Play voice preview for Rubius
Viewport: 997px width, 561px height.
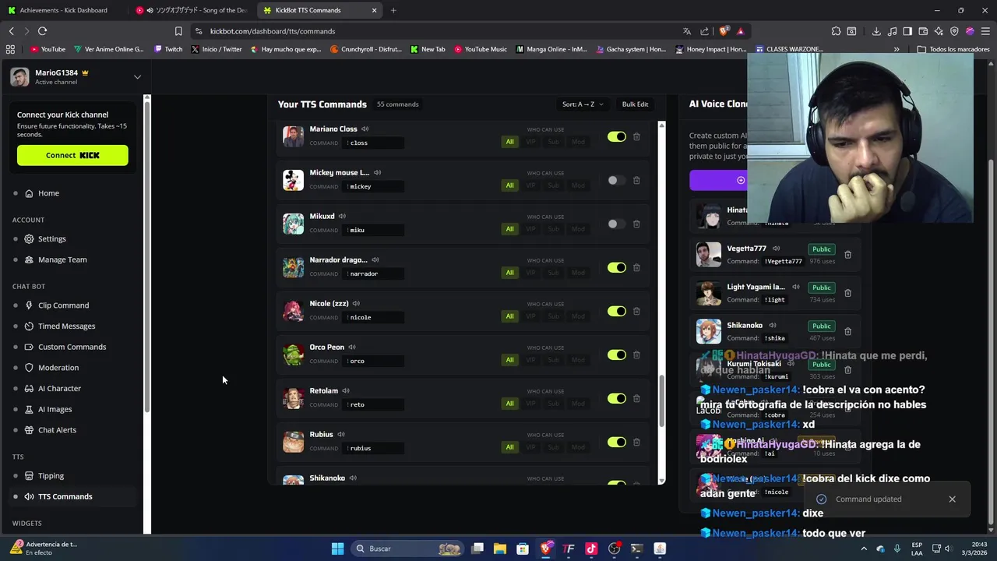tap(340, 434)
